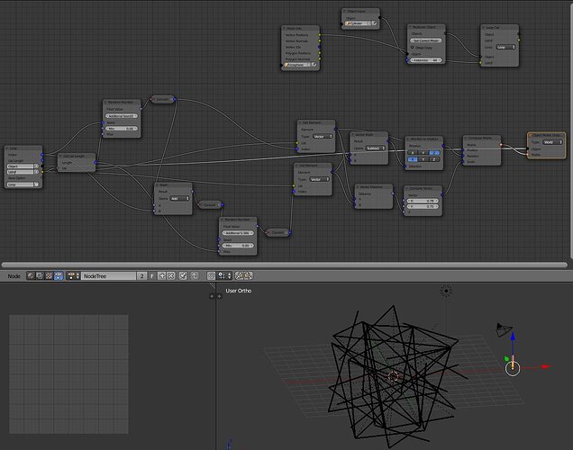
Task: Paste nodes from clipboard icon
Action: [x=248, y=276]
